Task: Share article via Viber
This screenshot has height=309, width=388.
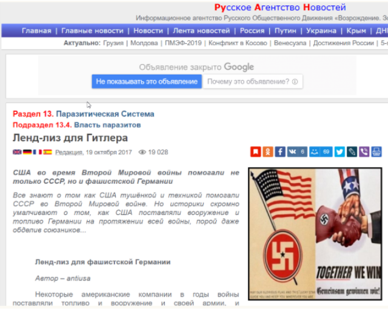Action: tap(364, 152)
